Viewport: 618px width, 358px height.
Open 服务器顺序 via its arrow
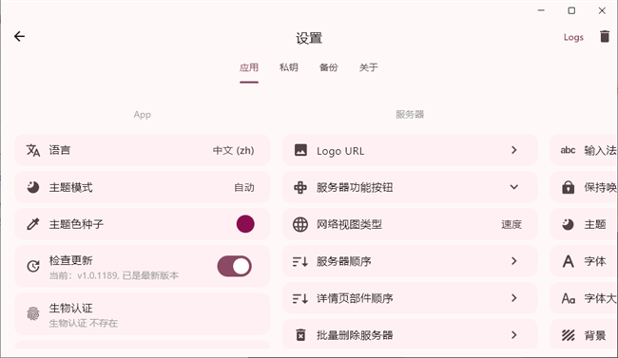click(x=514, y=261)
